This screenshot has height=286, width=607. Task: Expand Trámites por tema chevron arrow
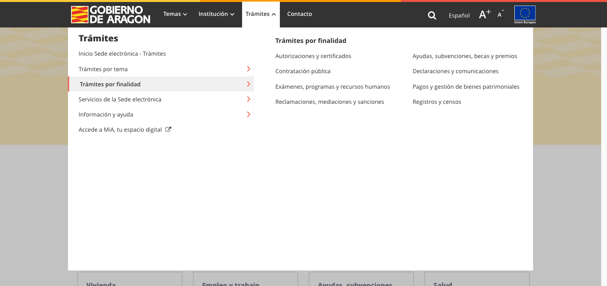(248, 69)
